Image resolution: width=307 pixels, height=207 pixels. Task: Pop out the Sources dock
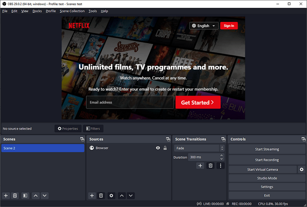pyautogui.click(x=168, y=139)
